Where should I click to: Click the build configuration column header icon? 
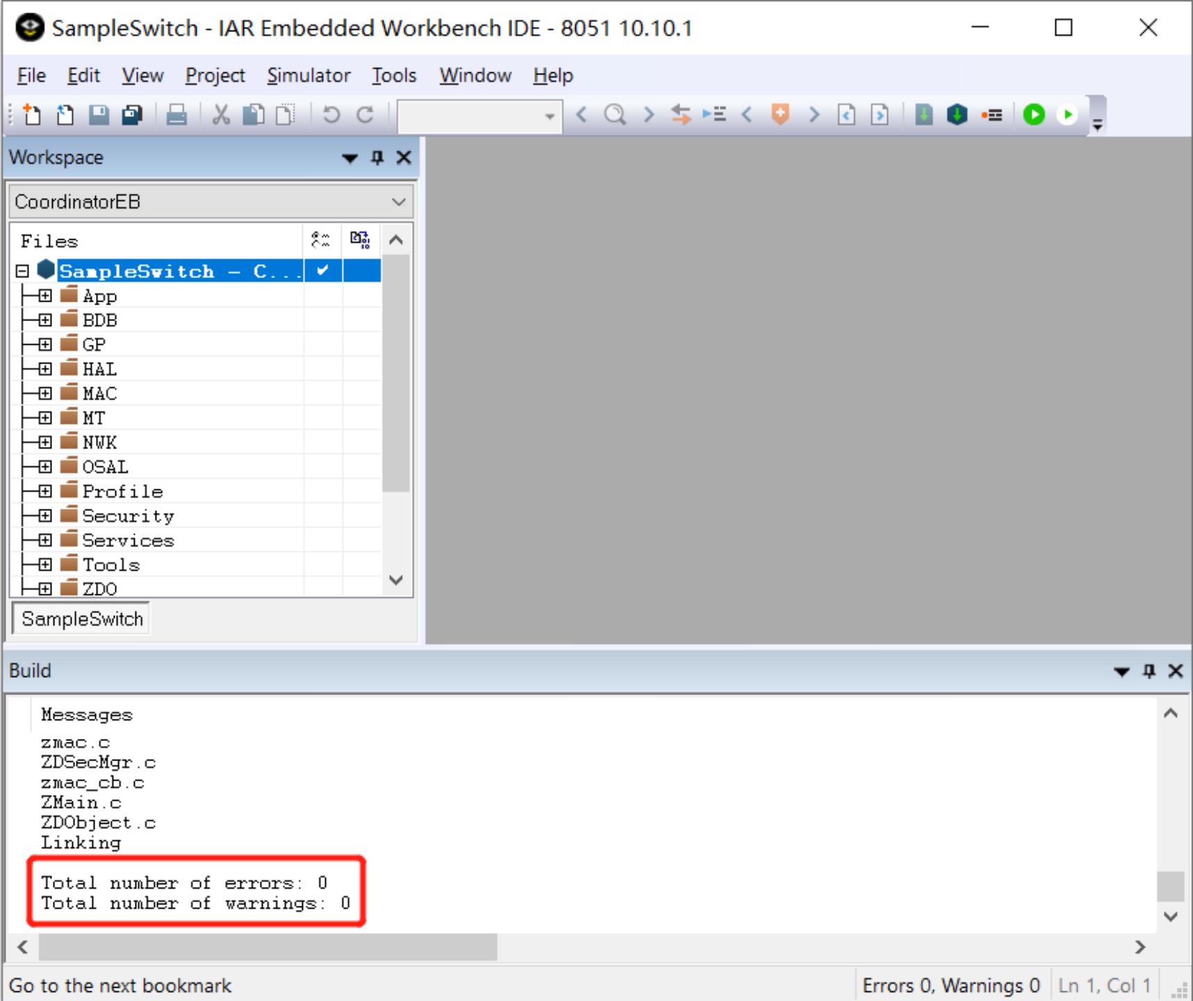point(321,241)
